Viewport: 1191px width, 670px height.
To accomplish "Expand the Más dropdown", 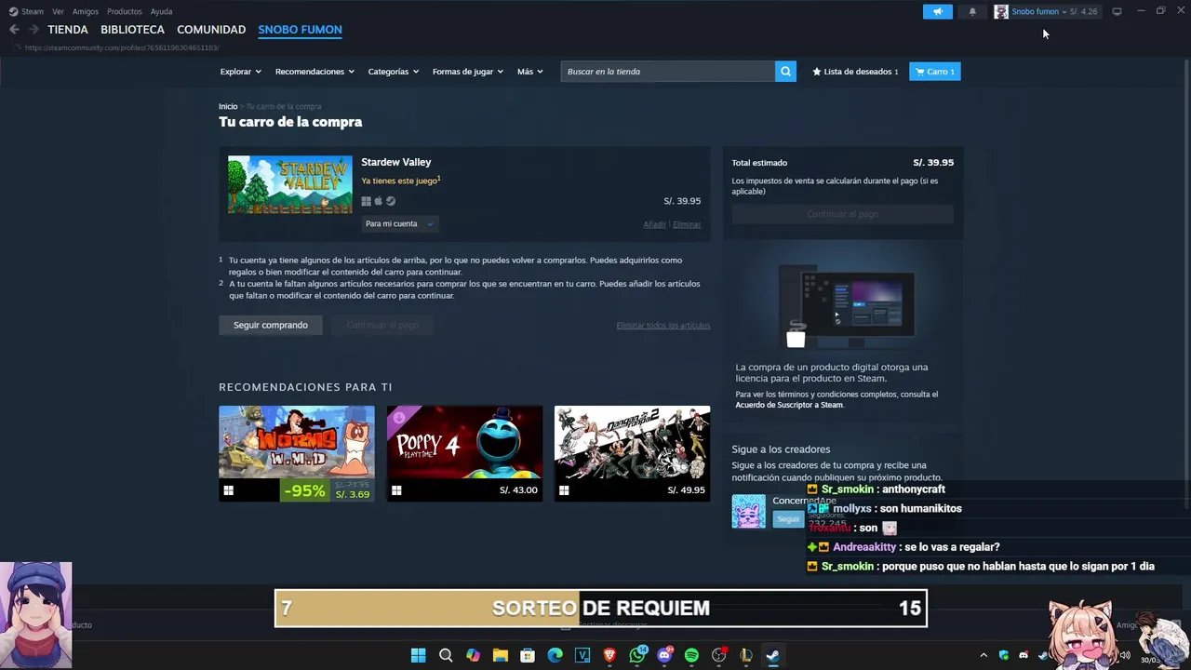I will pos(529,72).
